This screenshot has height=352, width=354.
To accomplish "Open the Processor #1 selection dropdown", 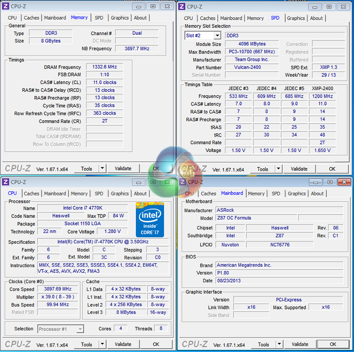I will click(80, 329).
